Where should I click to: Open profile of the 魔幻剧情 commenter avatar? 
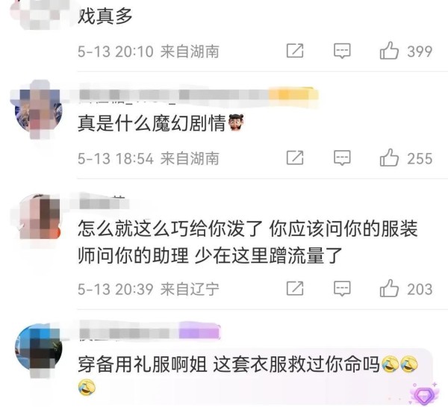coord(39,110)
